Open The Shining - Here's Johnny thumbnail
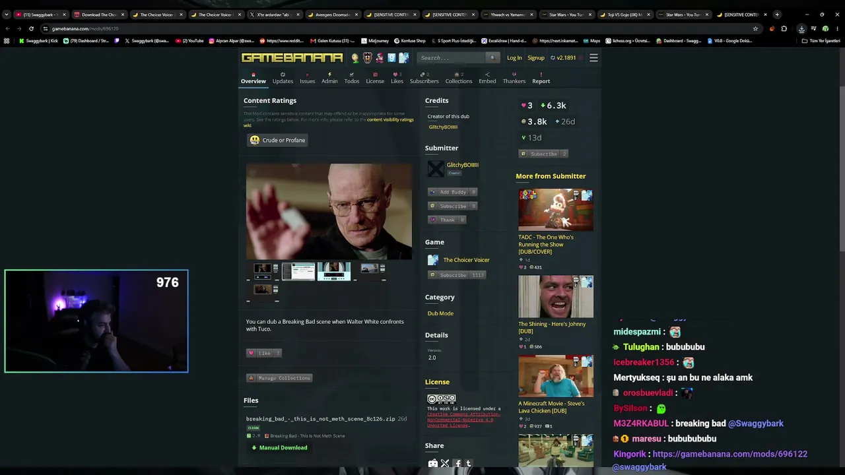The height and width of the screenshot is (475, 845). [x=556, y=297]
